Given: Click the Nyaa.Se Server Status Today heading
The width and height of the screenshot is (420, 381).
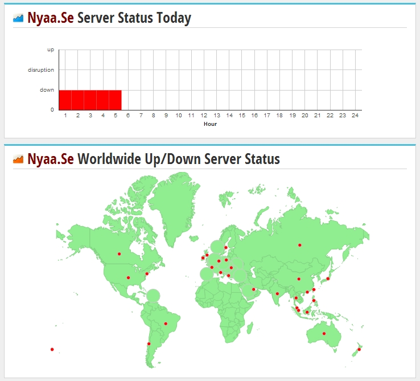Looking at the screenshot, I should 109,18.
